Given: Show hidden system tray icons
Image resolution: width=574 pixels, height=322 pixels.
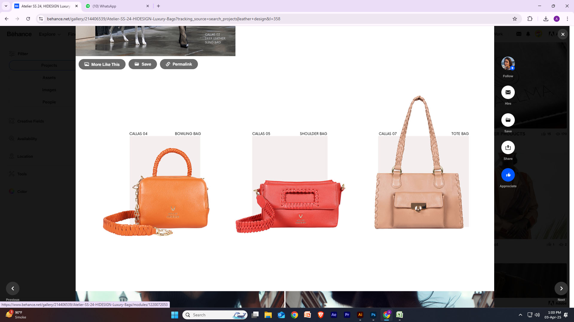Looking at the screenshot, I should tap(520, 315).
